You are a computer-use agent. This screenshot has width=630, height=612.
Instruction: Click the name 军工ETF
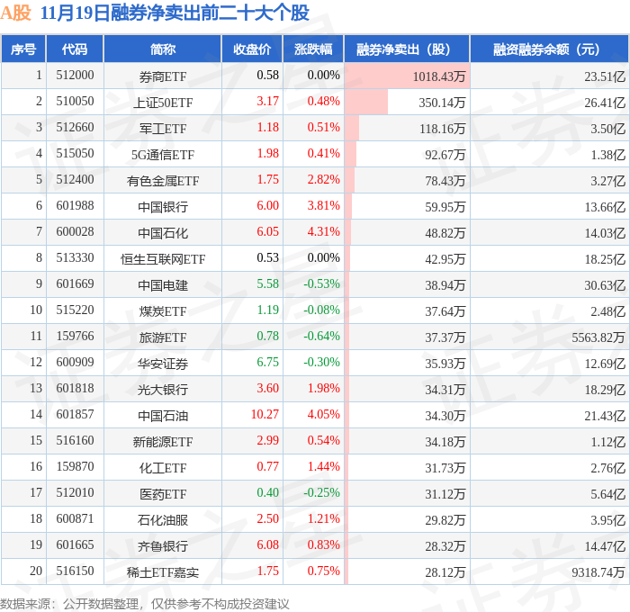tap(163, 129)
